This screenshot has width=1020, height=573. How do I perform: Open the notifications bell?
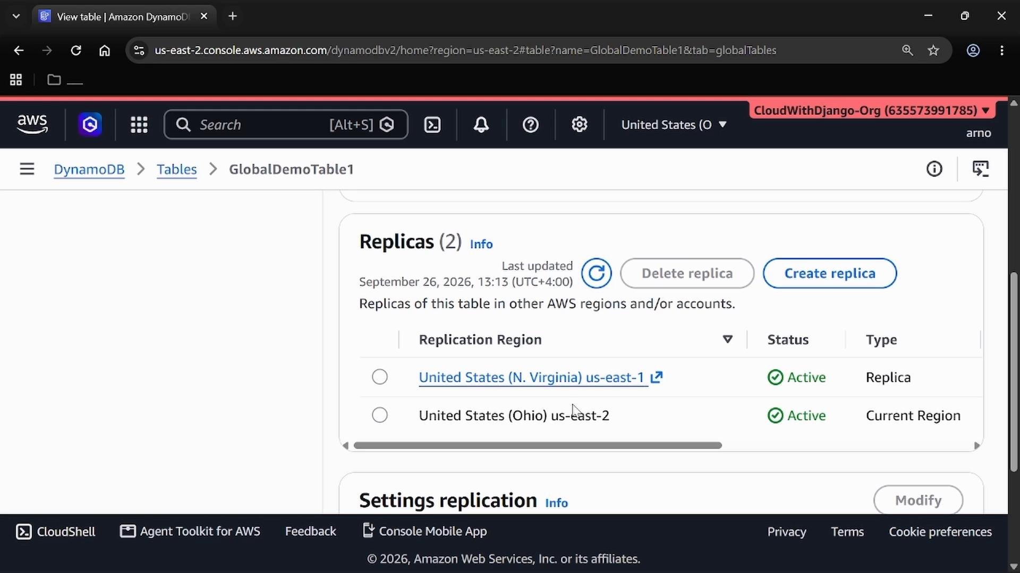481,125
